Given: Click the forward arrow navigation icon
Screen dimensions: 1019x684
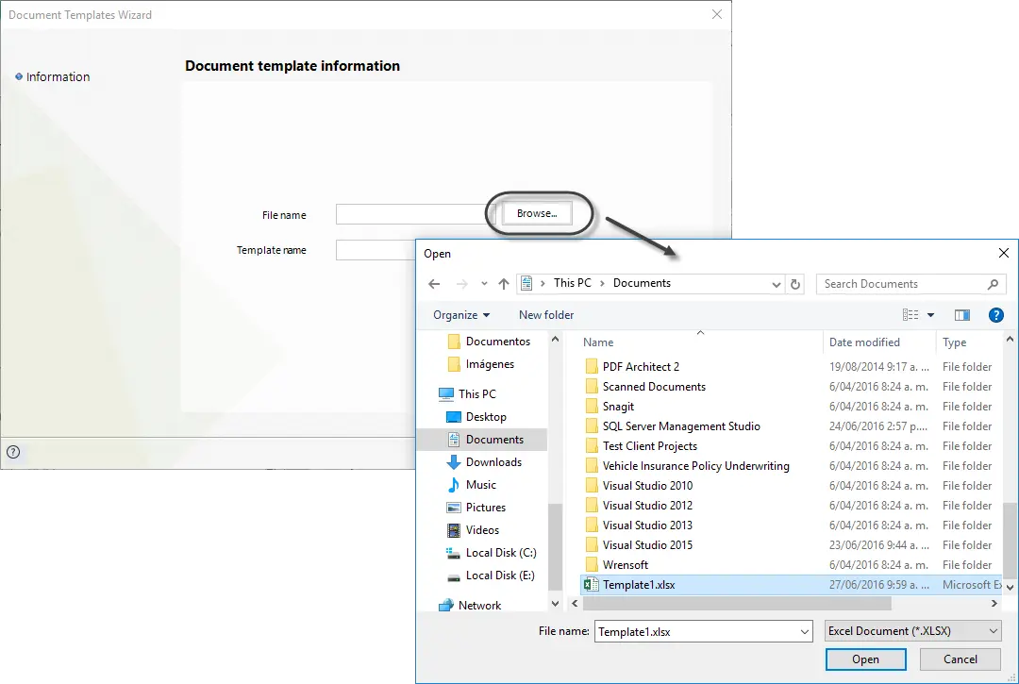Looking at the screenshot, I should (462, 284).
